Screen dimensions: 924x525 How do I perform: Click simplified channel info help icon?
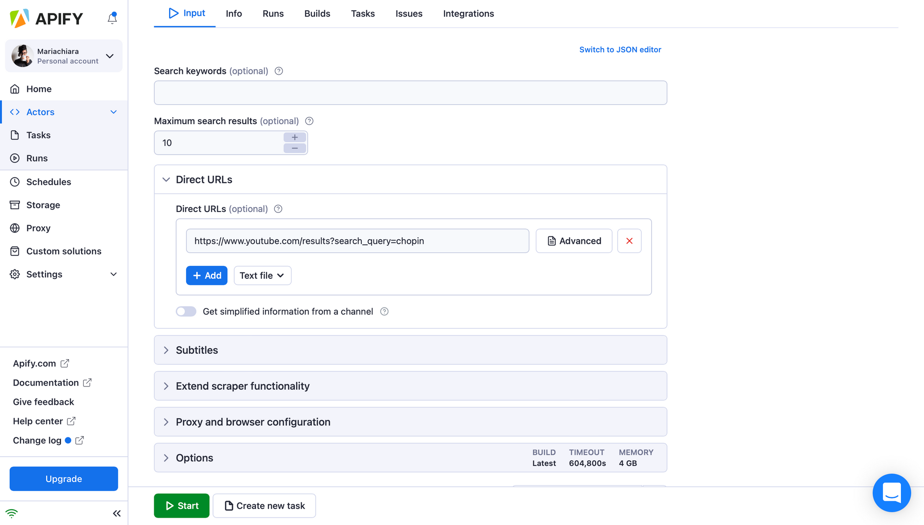pyautogui.click(x=384, y=312)
